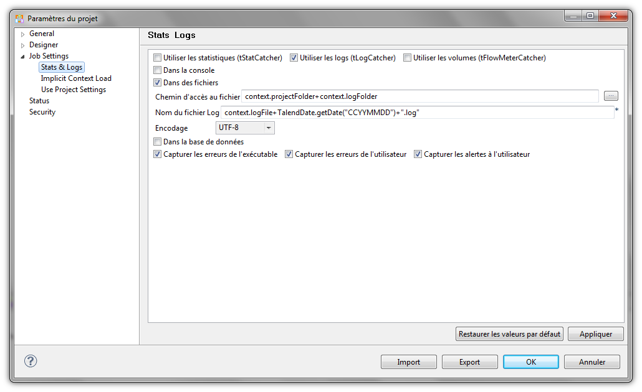642x392 pixels.
Task: Toggle Utiliser les logs (tLogCatcher) checkbox
Action: click(x=294, y=58)
